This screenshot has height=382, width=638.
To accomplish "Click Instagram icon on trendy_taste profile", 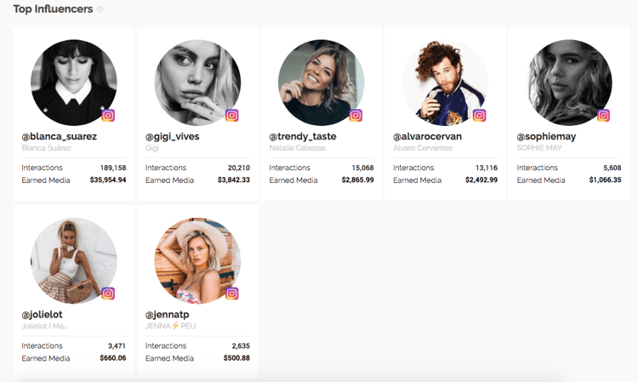I will 356,116.
